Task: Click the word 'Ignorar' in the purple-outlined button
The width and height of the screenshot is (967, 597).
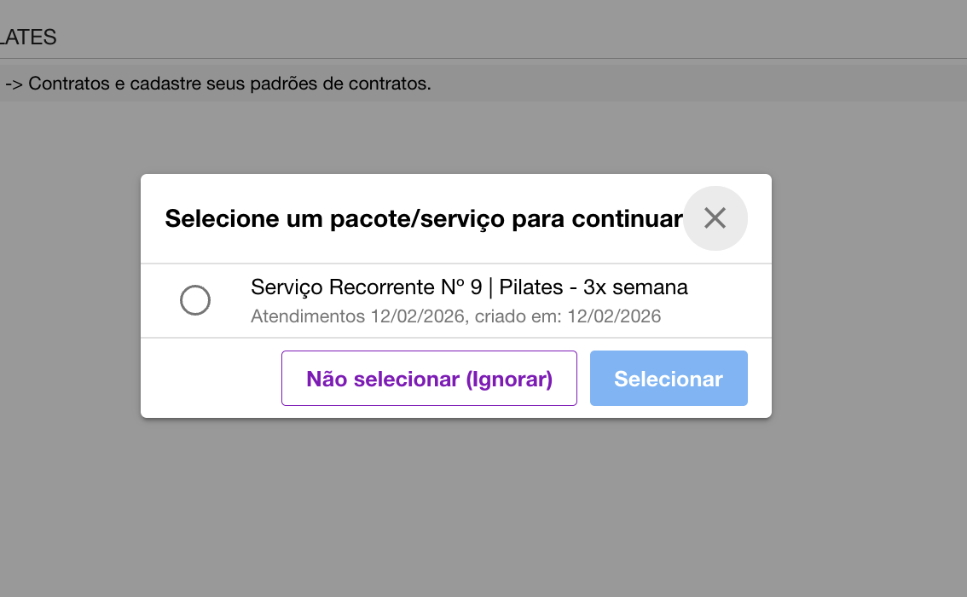Action: pyautogui.click(x=509, y=379)
